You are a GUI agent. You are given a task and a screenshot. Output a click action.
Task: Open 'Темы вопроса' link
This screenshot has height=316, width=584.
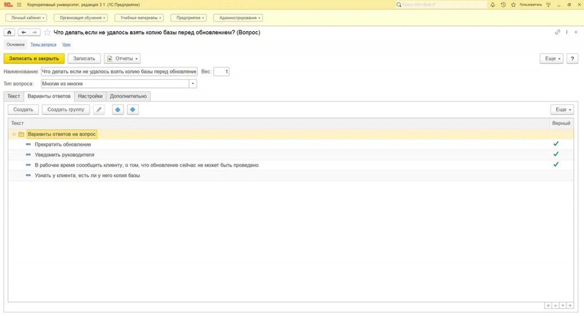43,44
